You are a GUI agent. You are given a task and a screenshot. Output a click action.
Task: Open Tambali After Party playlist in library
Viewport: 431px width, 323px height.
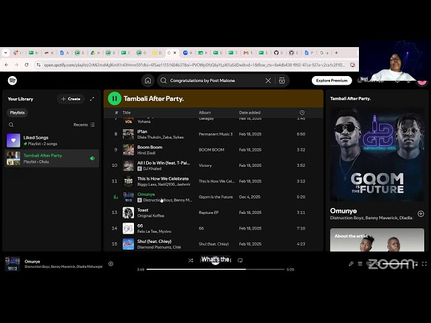tap(52, 158)
